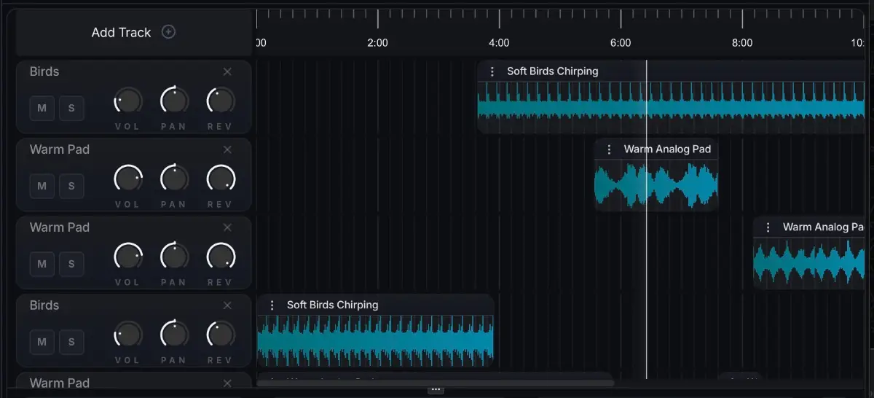Mute the lower Birds track
Image resolution: width=874 pixels, height=398 pixels.
[x=42, y=342]
